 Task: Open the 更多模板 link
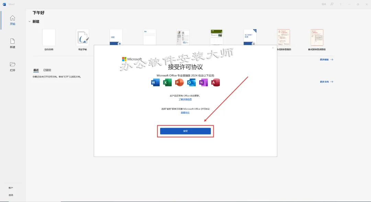click(326, 60)
